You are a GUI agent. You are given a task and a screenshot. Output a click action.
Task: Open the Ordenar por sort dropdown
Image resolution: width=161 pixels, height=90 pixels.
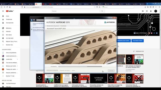pos(138,51)
